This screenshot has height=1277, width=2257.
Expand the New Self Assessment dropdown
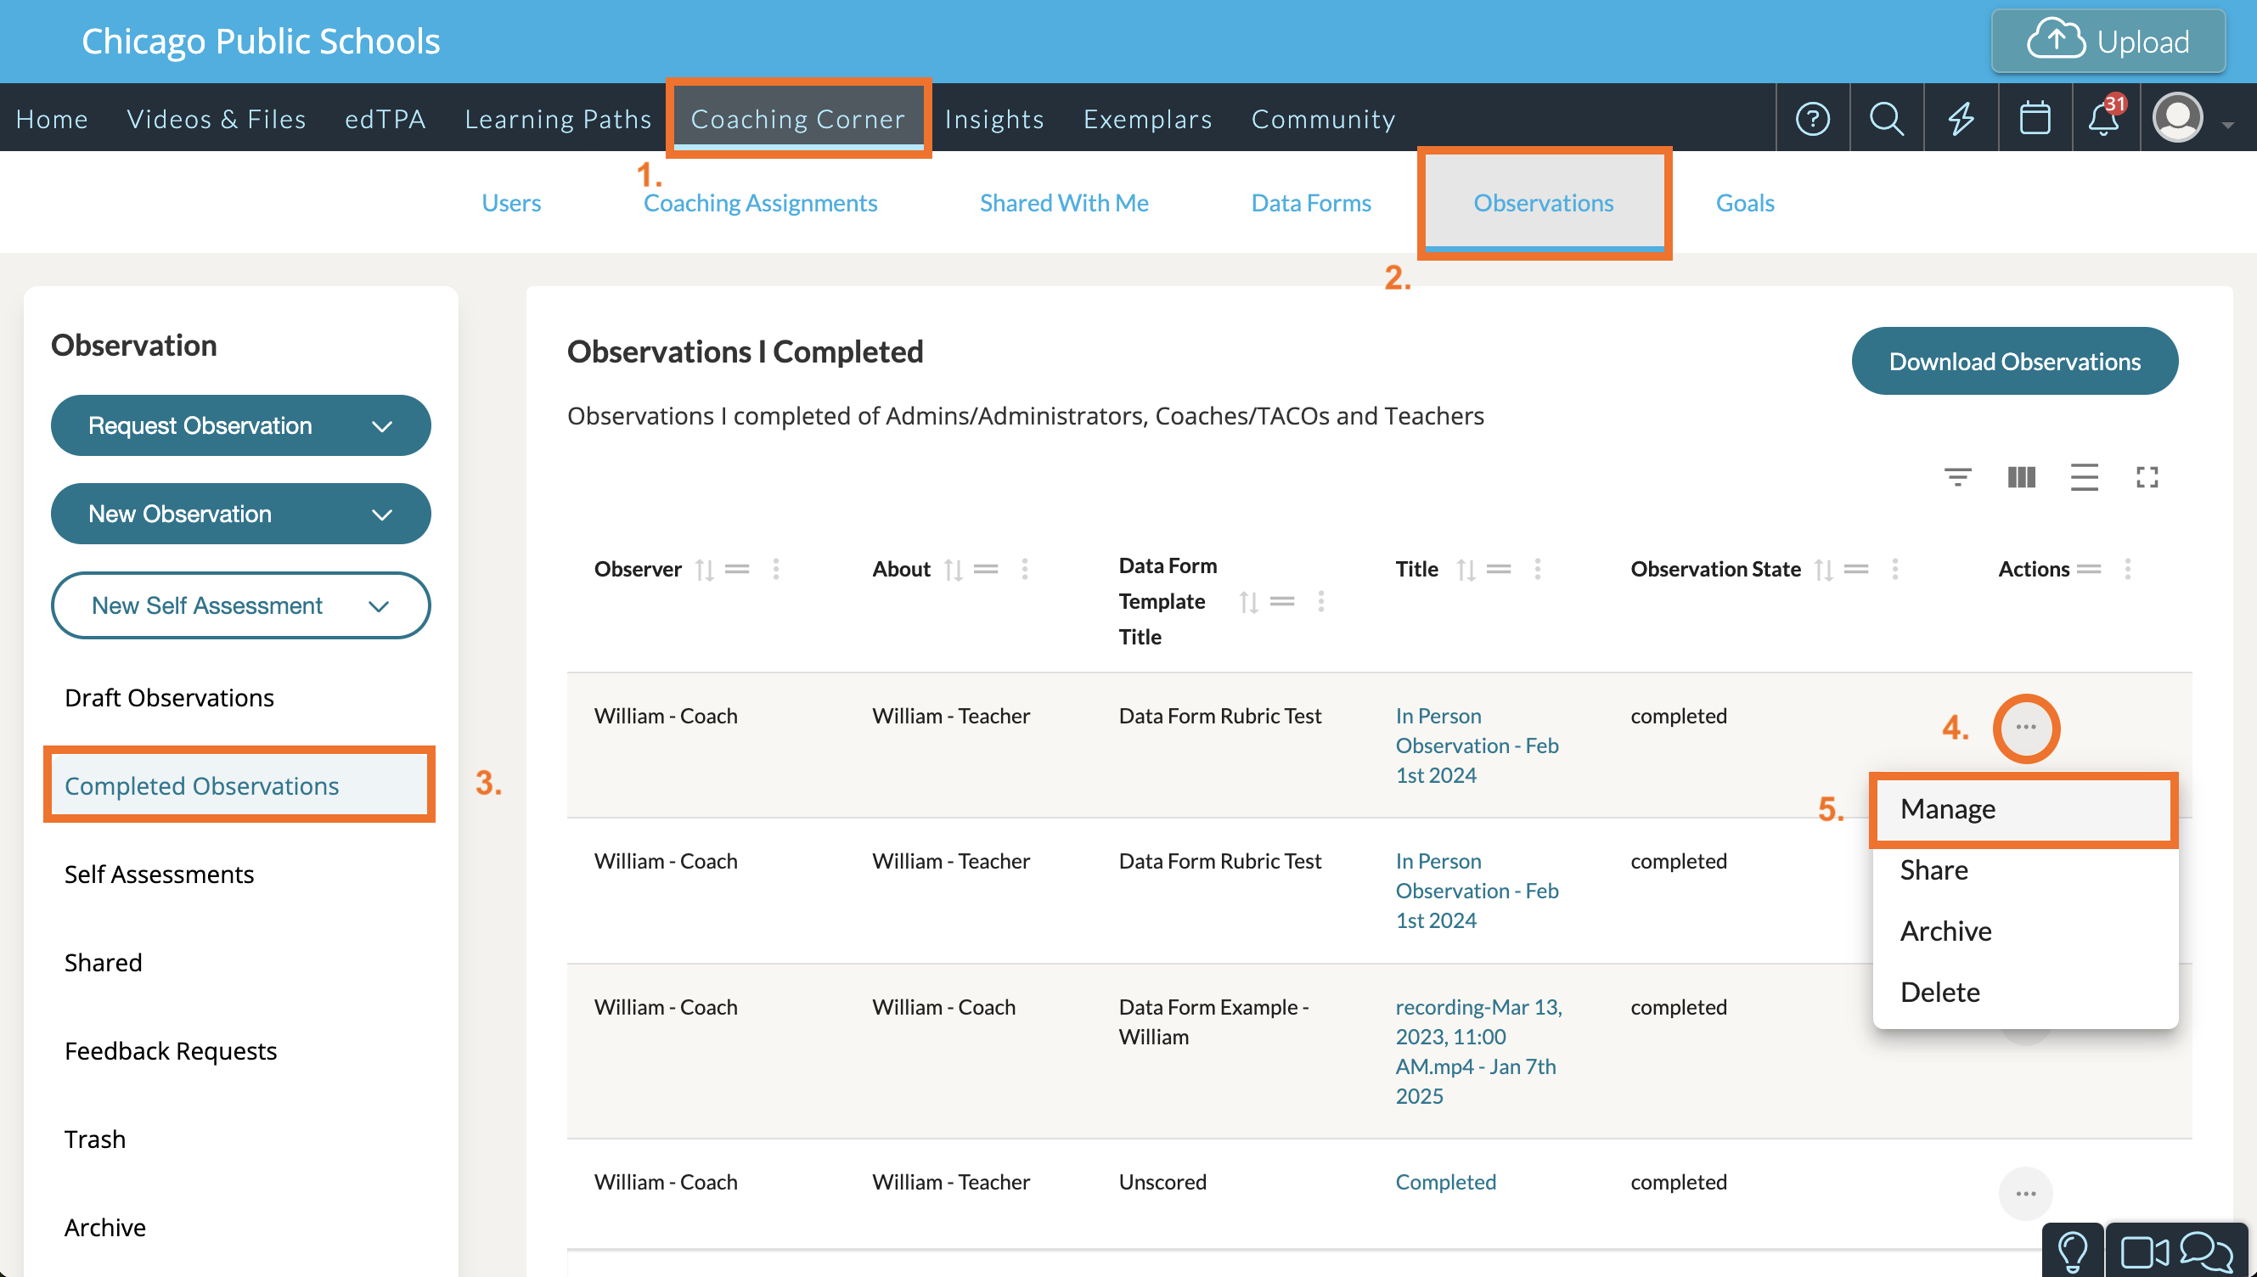[240, 605]
